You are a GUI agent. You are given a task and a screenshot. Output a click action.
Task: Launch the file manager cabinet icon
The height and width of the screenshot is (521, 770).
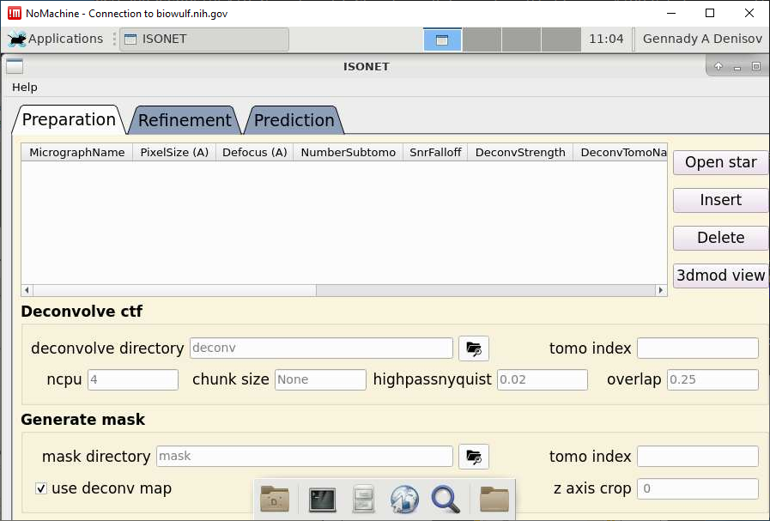pos(363,500)
